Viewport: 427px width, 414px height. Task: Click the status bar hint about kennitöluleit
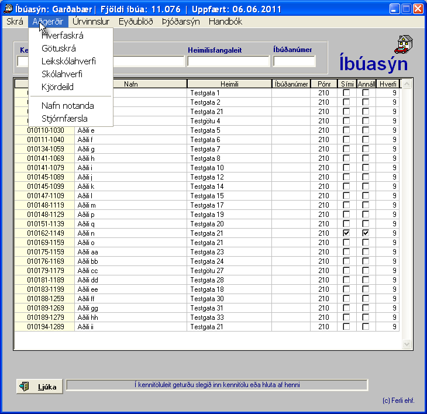[217, 385]
